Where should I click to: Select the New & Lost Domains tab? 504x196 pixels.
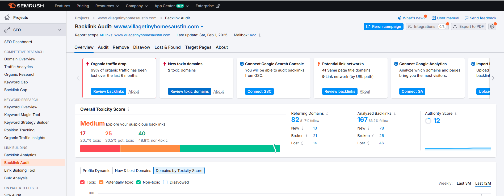coord(133,171)
